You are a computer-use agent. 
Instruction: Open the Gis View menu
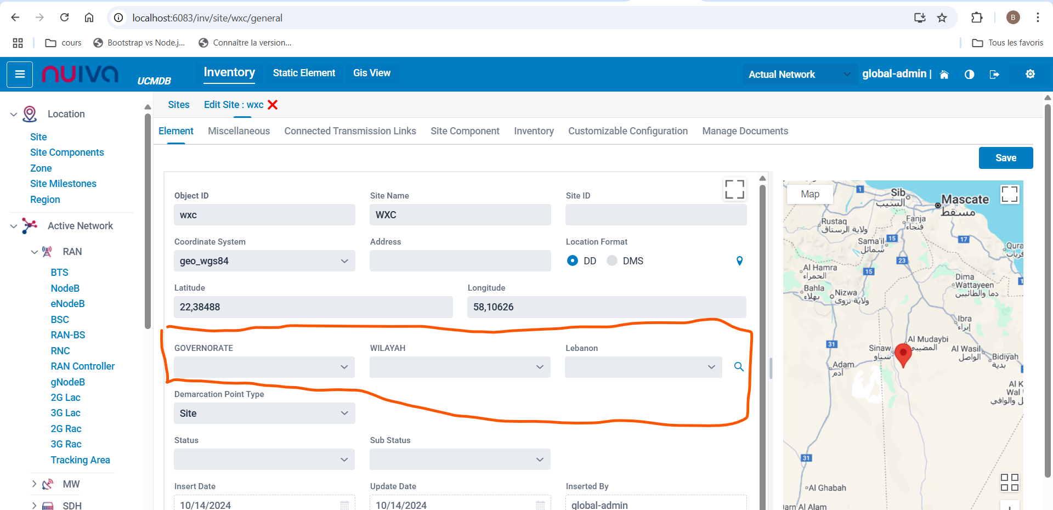pos(371,73)
